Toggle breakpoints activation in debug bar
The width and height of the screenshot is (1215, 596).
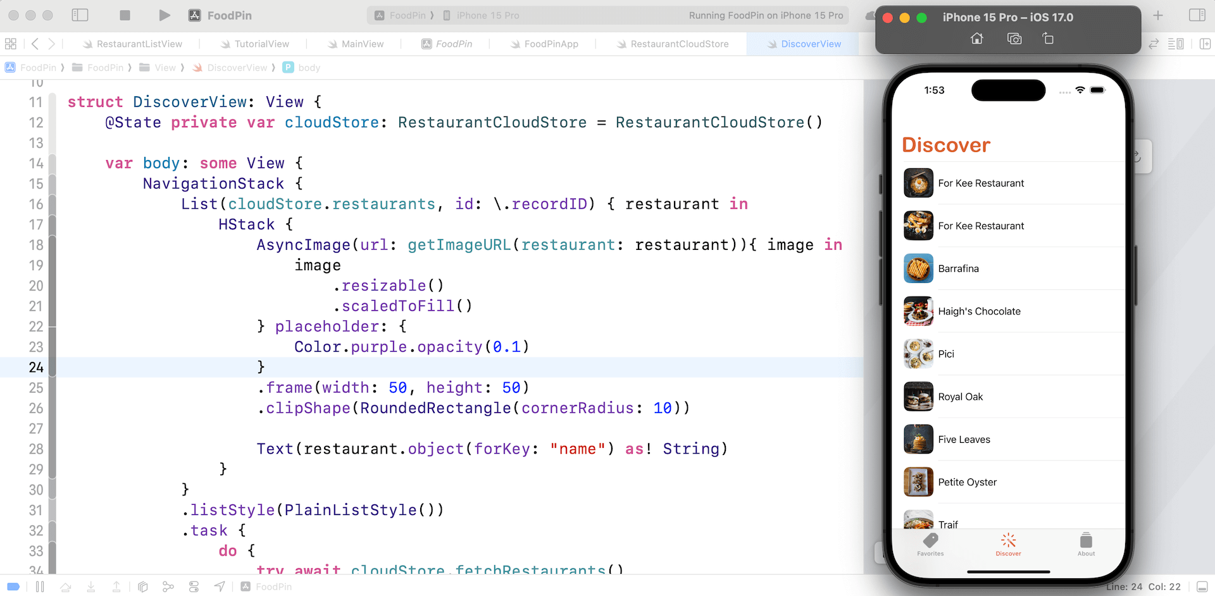click(x=13, y=587)
